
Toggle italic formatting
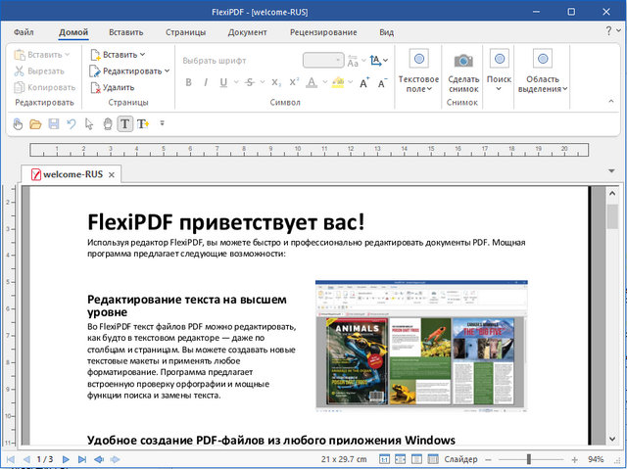click(x=207, y=83)
